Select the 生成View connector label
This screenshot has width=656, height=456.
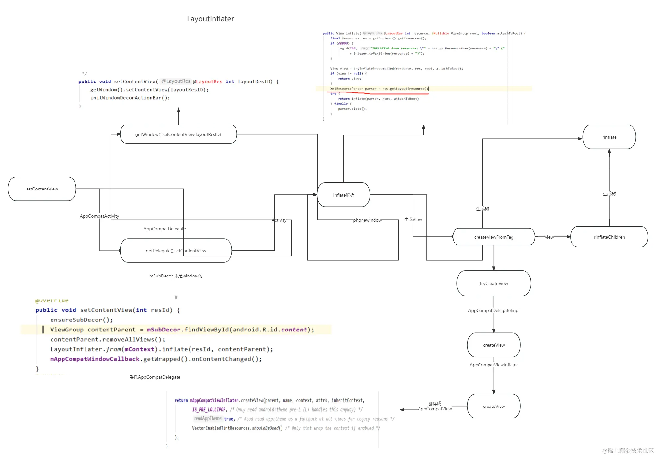point(413,219)
